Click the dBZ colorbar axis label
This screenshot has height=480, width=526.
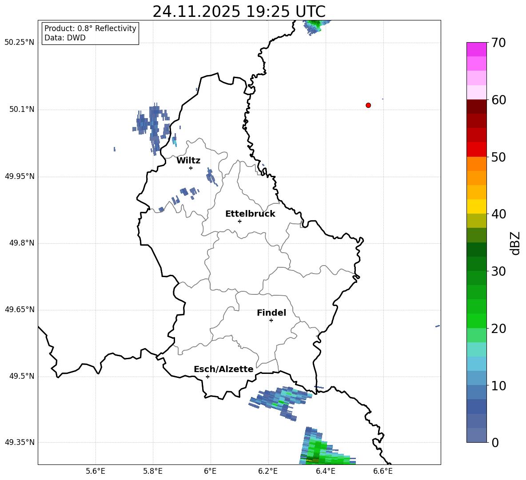(515, 243)
